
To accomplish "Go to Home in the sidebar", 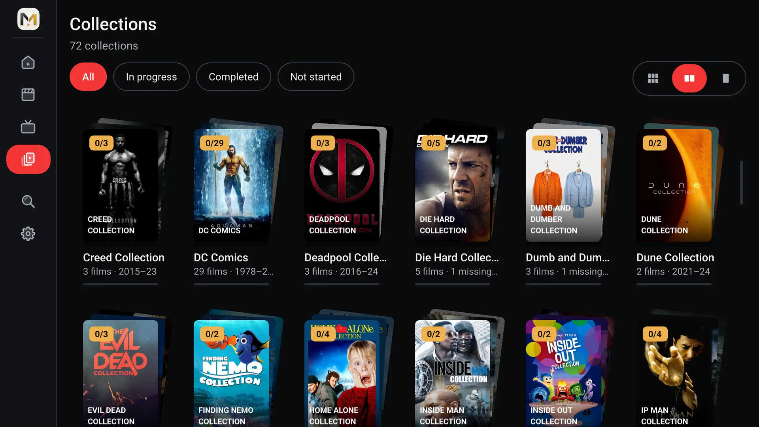I will point(28,62).
